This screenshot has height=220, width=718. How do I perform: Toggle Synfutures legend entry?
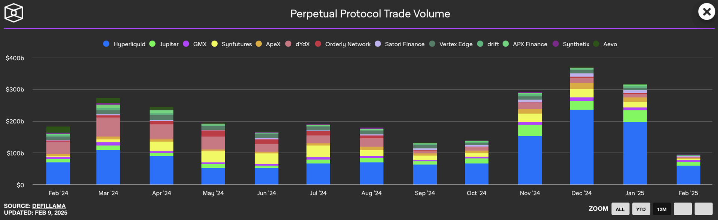[x=232, y=44]
